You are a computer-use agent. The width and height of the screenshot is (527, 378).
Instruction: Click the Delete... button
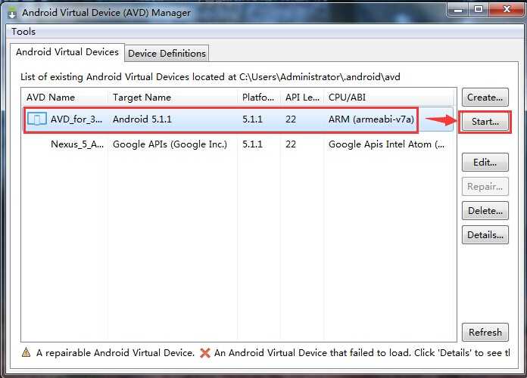click(x=485, y=211)
